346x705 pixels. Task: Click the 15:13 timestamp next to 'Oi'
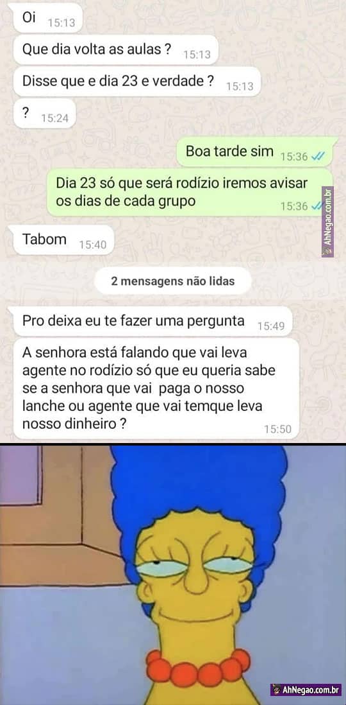click(62, 23)
